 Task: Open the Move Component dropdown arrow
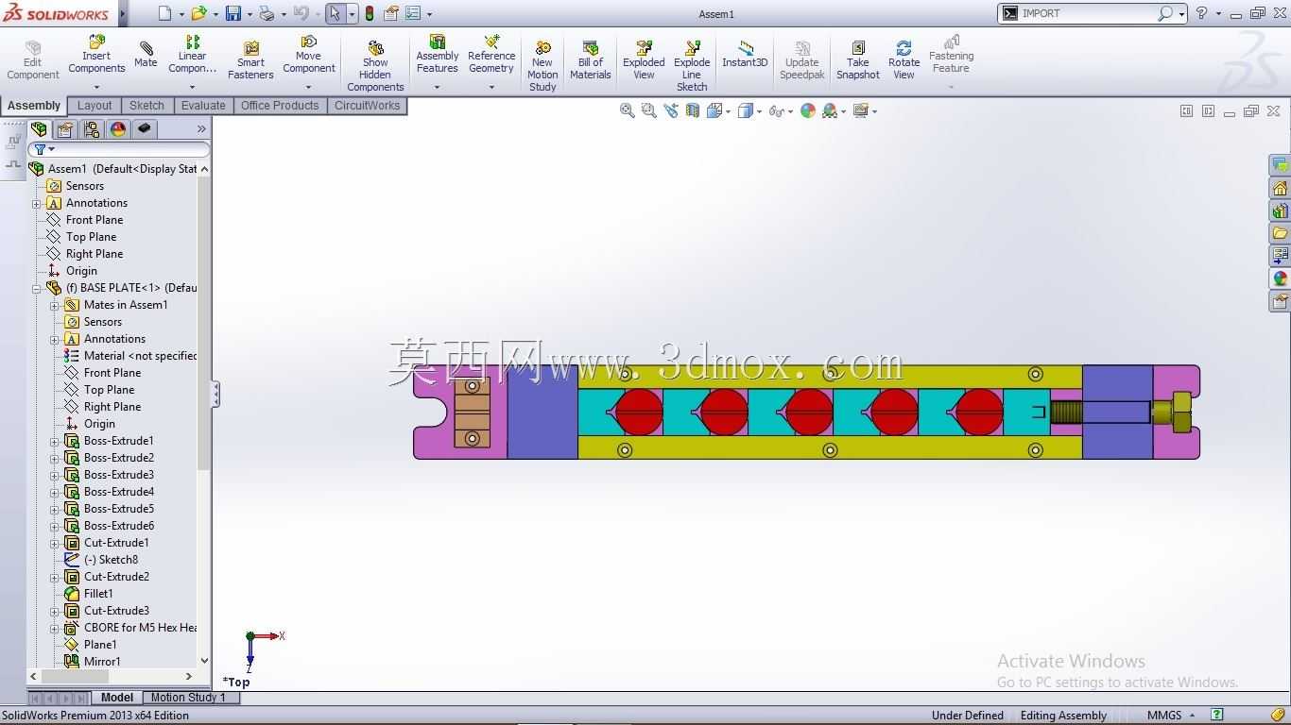[309, 87]
